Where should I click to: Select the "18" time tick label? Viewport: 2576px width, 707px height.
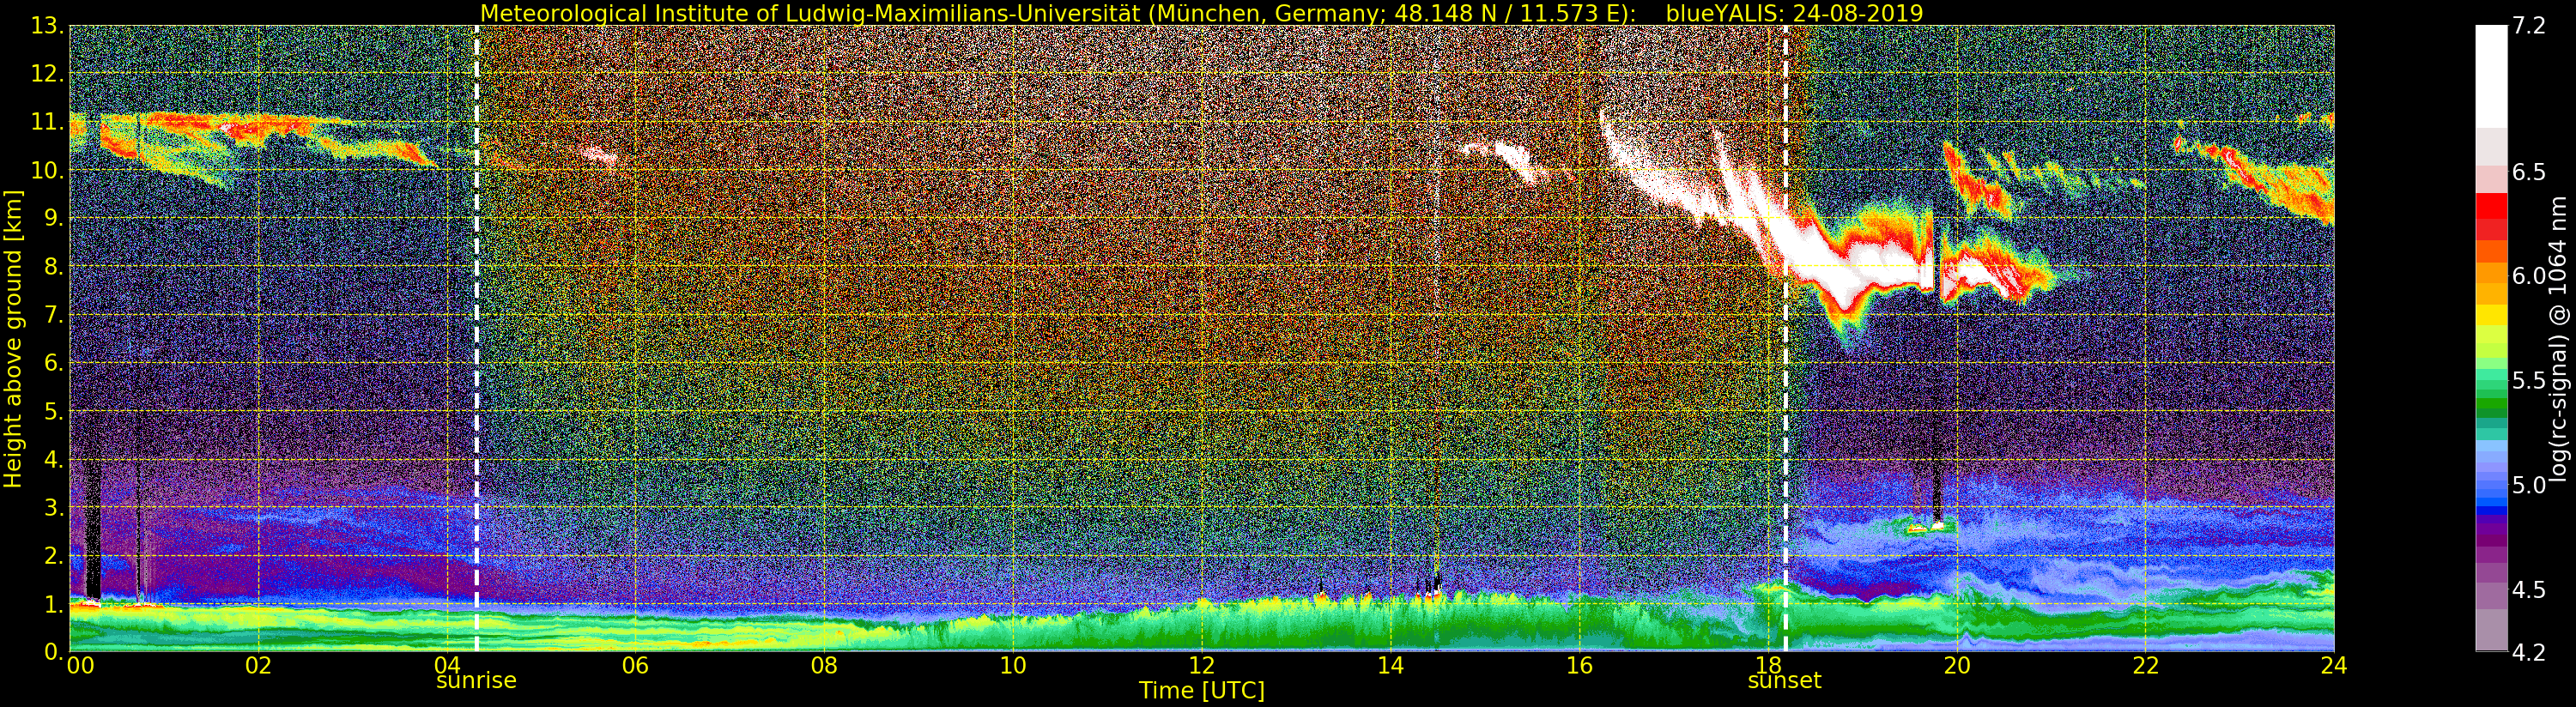pyautogui.click(x=1768, y=666)
